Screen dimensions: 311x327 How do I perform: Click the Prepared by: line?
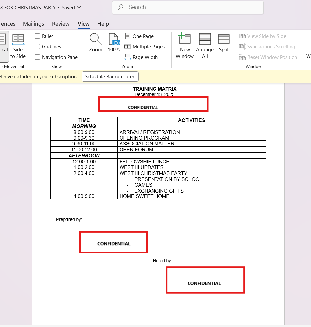pyautogui.click(x=69, y=220)
